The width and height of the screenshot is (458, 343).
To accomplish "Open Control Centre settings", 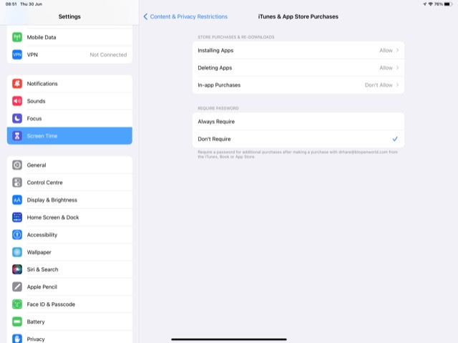I will pos(69,183).
